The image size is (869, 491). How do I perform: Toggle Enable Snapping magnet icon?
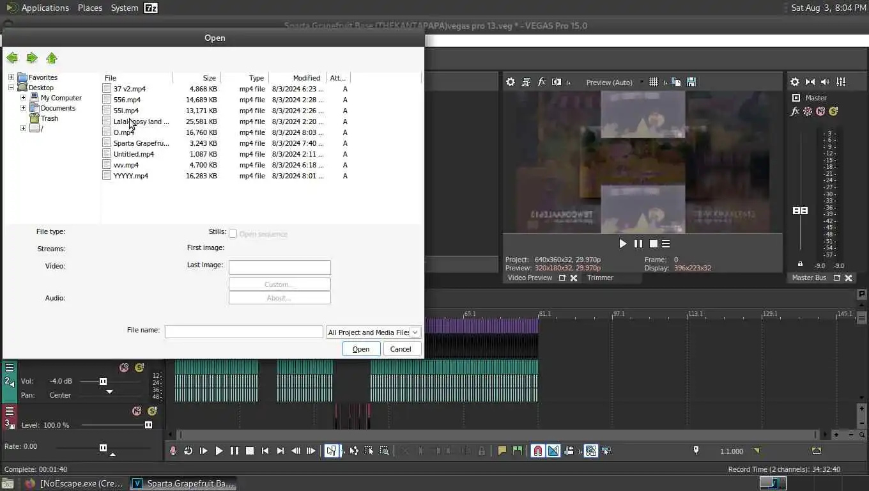(x=538, y=451)
